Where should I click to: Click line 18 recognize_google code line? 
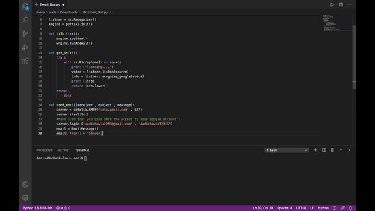108,76
